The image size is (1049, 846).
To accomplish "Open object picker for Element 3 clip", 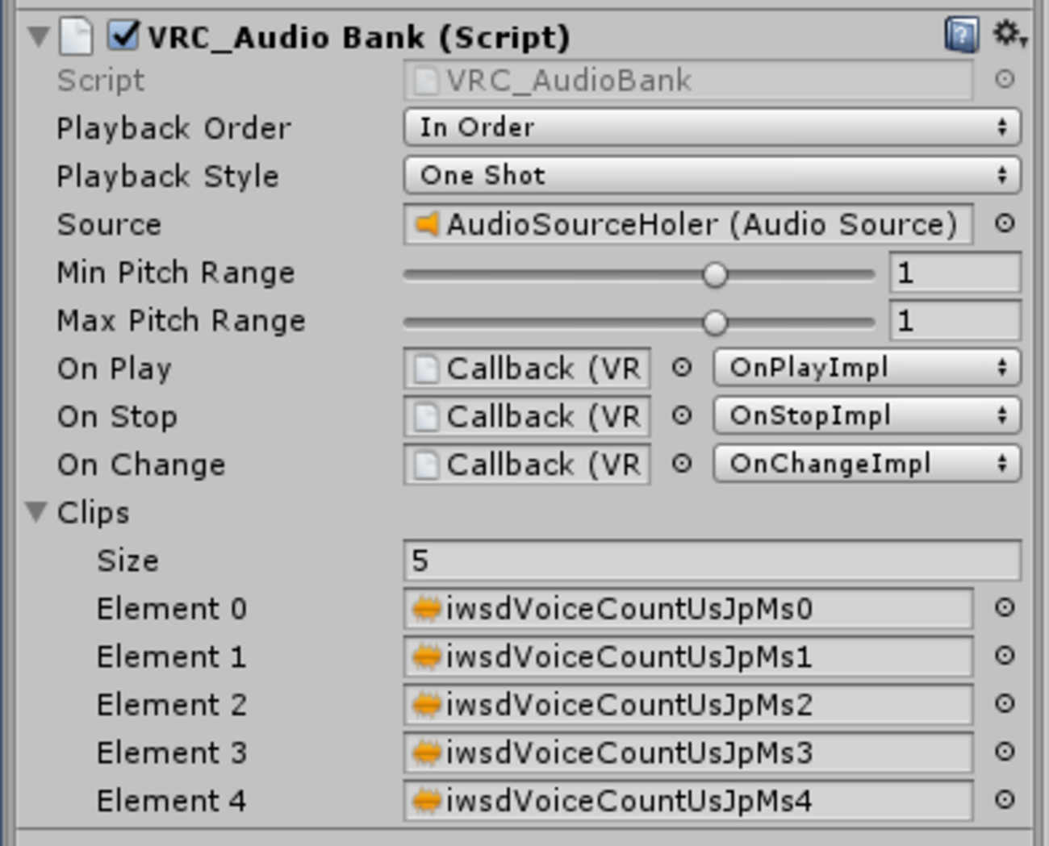I will tap(1004, 752).
